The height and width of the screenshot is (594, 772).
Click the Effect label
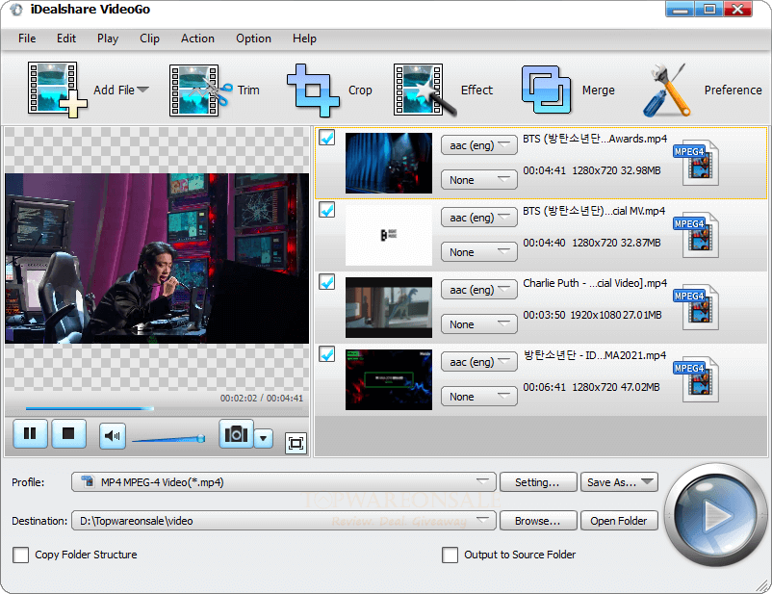[476, 90]
